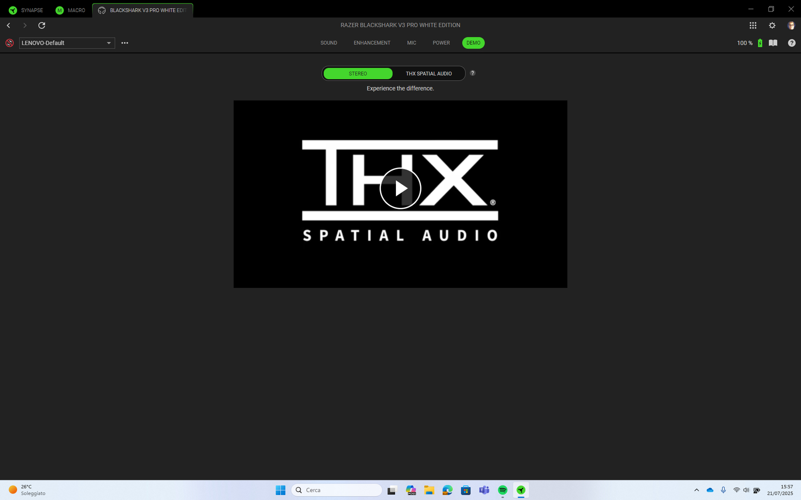Open the Power tab
Image resolution: width=801 pixels, height=500 pixels.
(x=441, y=43)
